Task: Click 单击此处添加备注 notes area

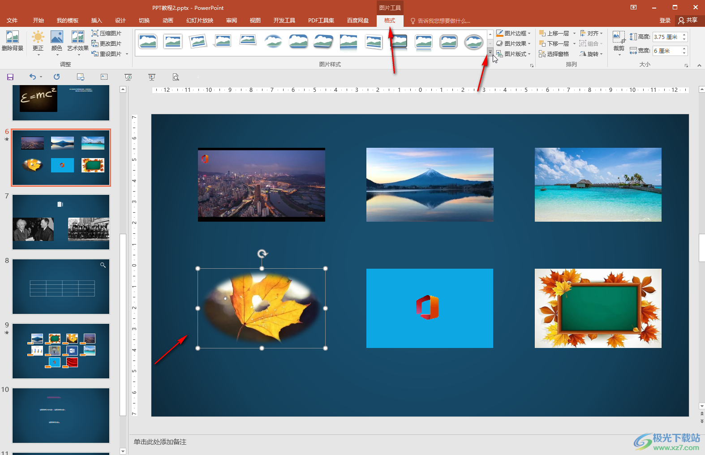Action: pos(160,442)
